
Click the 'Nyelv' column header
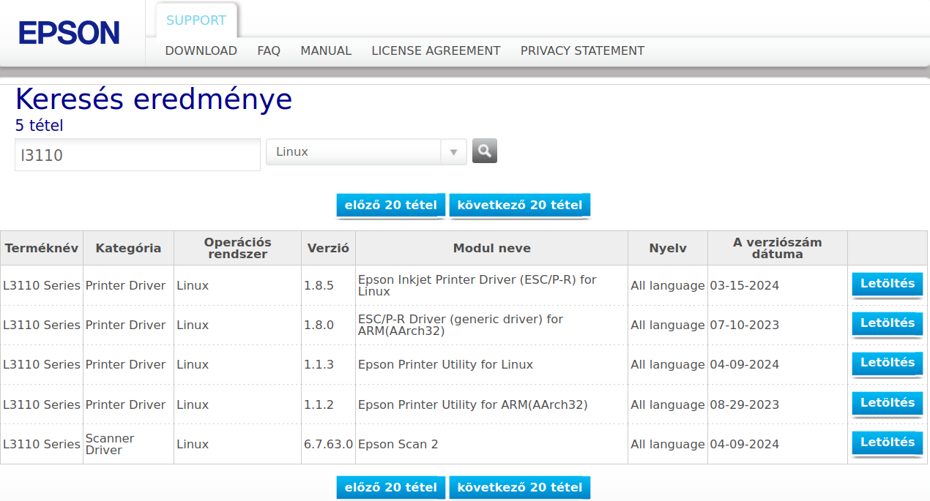668,249
